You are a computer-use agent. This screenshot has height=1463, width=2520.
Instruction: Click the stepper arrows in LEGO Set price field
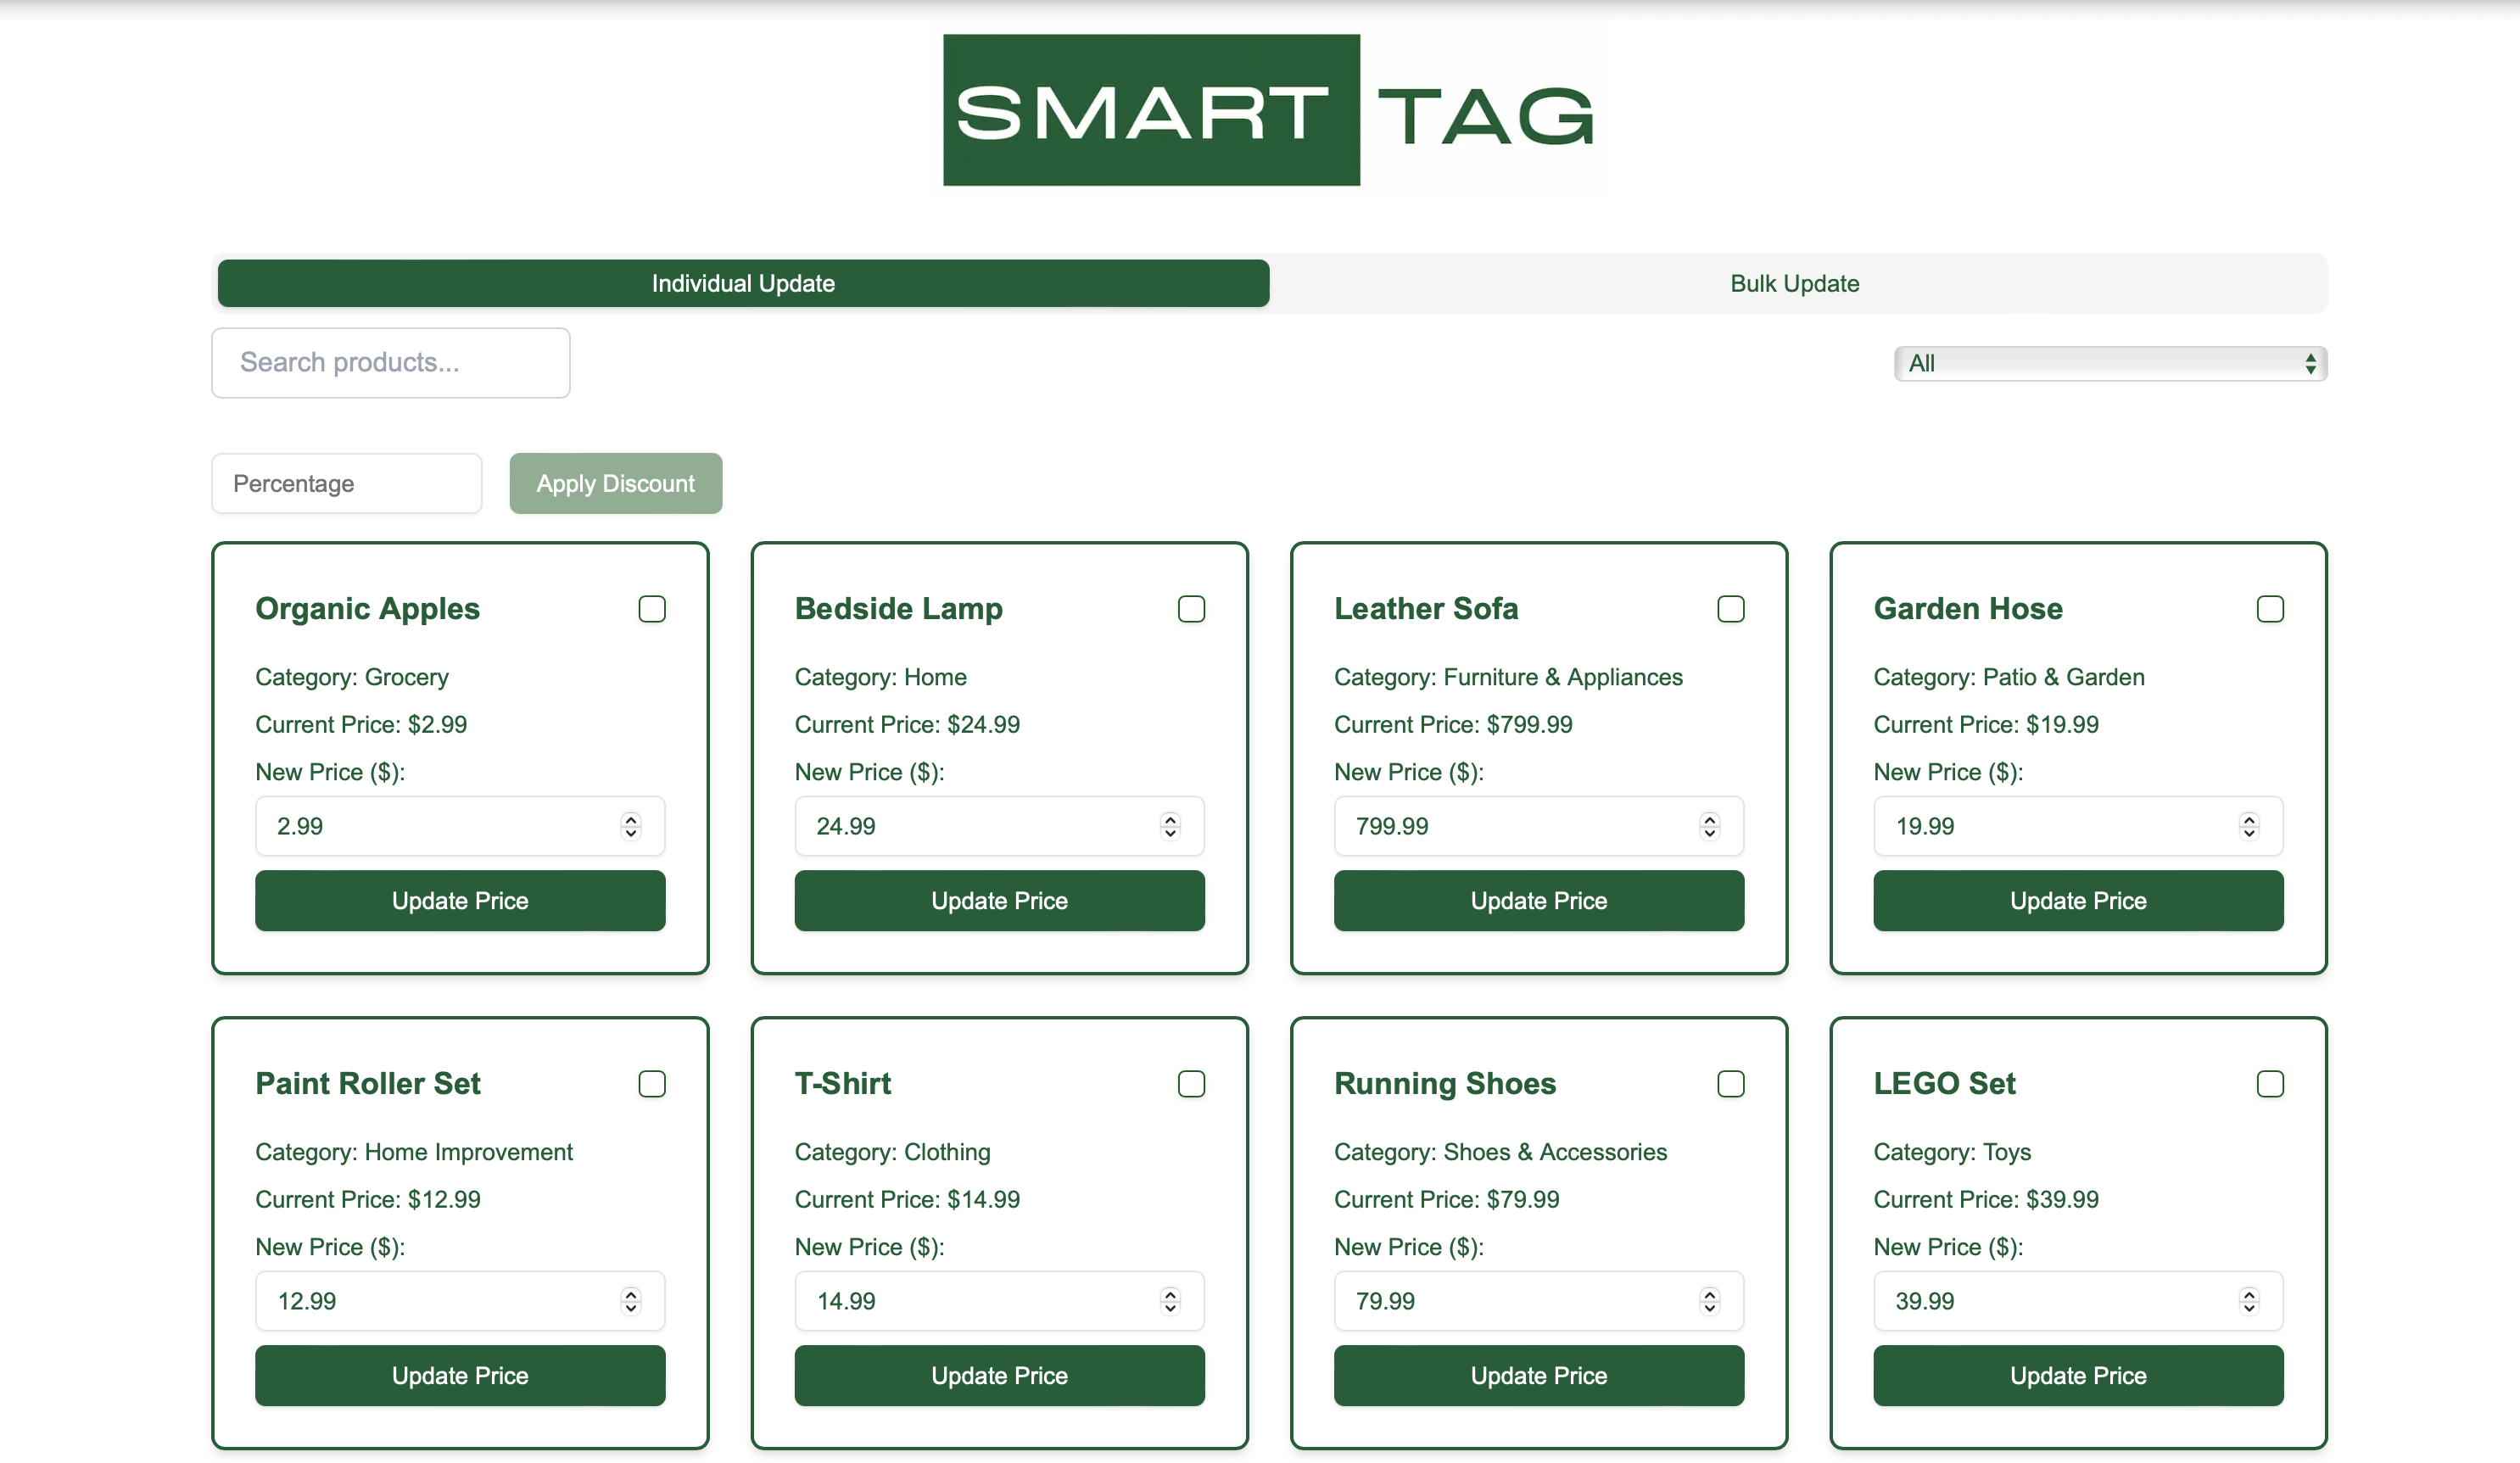[2249, 1301]
